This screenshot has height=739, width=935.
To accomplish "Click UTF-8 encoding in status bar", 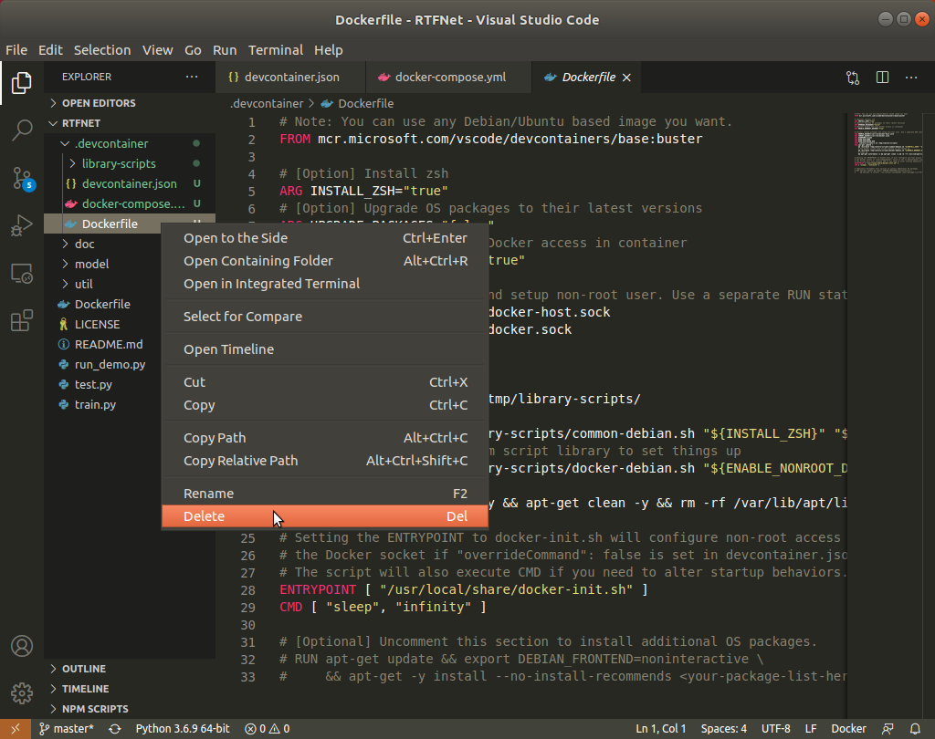I will click(x=776, y=728).
